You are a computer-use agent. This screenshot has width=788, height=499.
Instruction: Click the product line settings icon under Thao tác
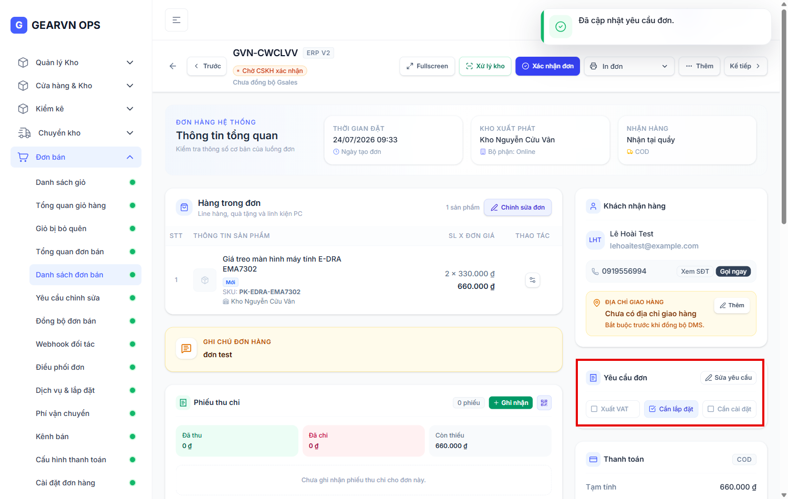(533, 280)
